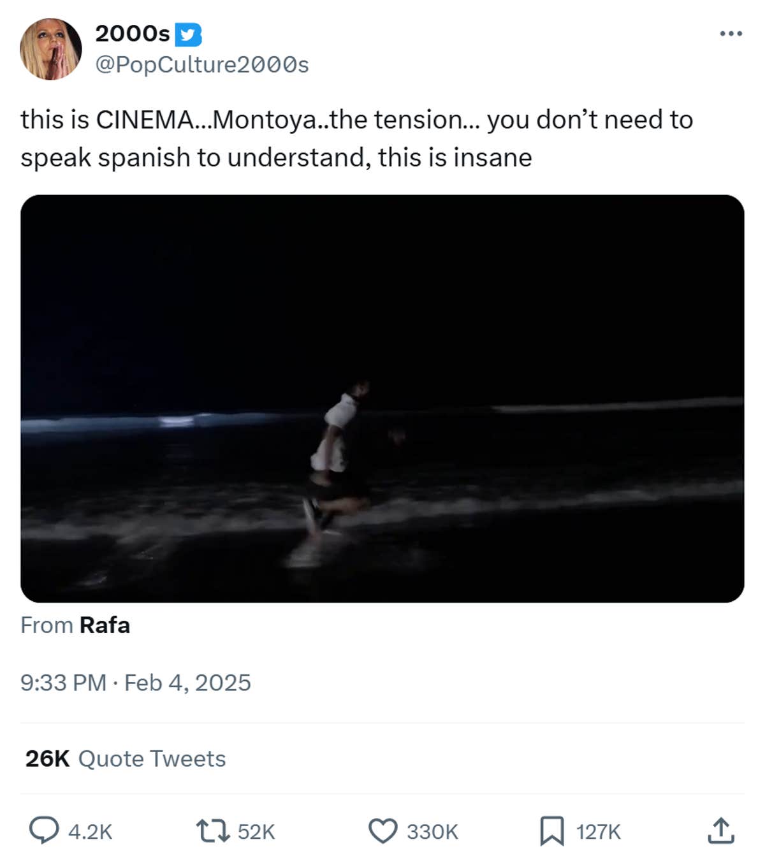Click the 2000s display name
This screenshot has height=858, width=765.
point(133,34)
